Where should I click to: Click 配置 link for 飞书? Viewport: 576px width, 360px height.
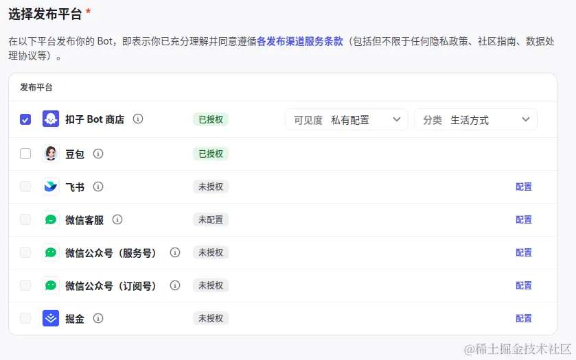523,187
